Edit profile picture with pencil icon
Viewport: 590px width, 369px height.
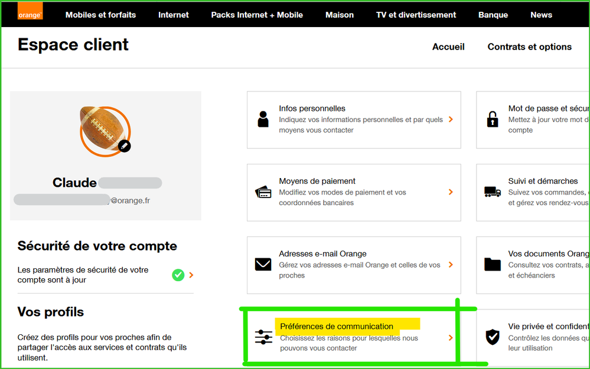[x=125, y=146]
